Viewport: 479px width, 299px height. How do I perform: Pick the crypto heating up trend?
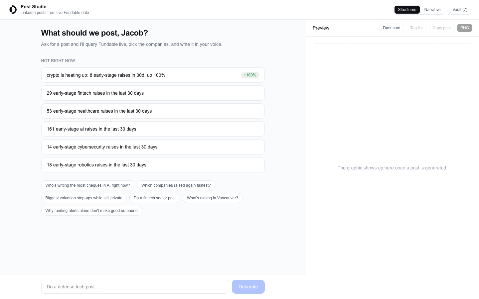click(153, 75)
